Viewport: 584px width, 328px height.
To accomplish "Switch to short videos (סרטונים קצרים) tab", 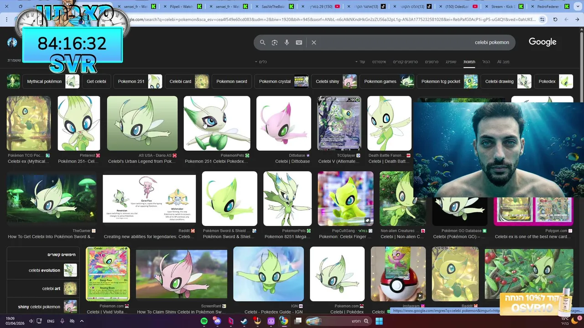I will [x=405, y=61].
